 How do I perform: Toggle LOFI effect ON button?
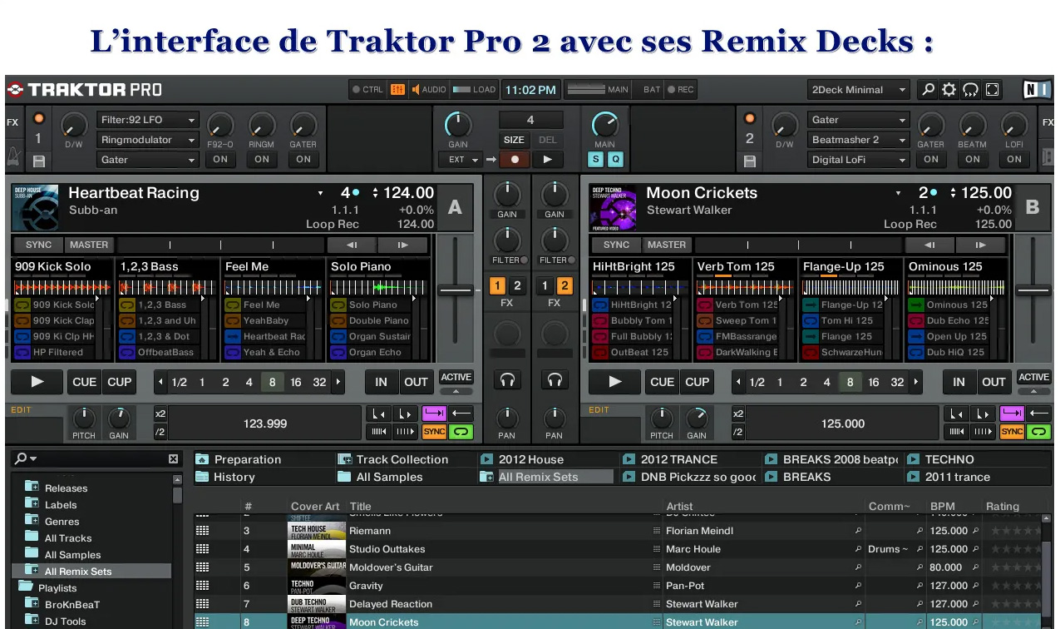click(x=1014, y=159)
